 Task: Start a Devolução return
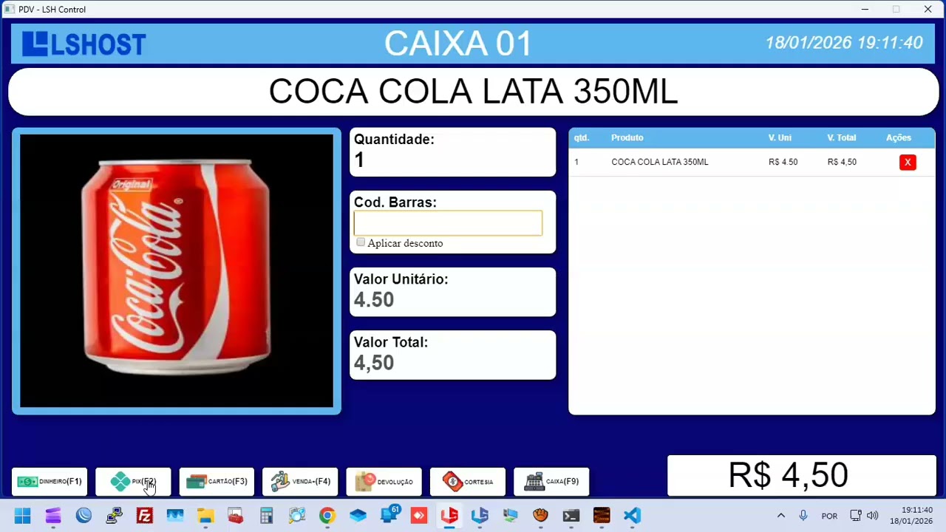[384, 482]
